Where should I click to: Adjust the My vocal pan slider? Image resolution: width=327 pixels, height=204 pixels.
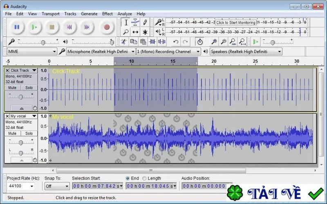[x=21, y=153]
